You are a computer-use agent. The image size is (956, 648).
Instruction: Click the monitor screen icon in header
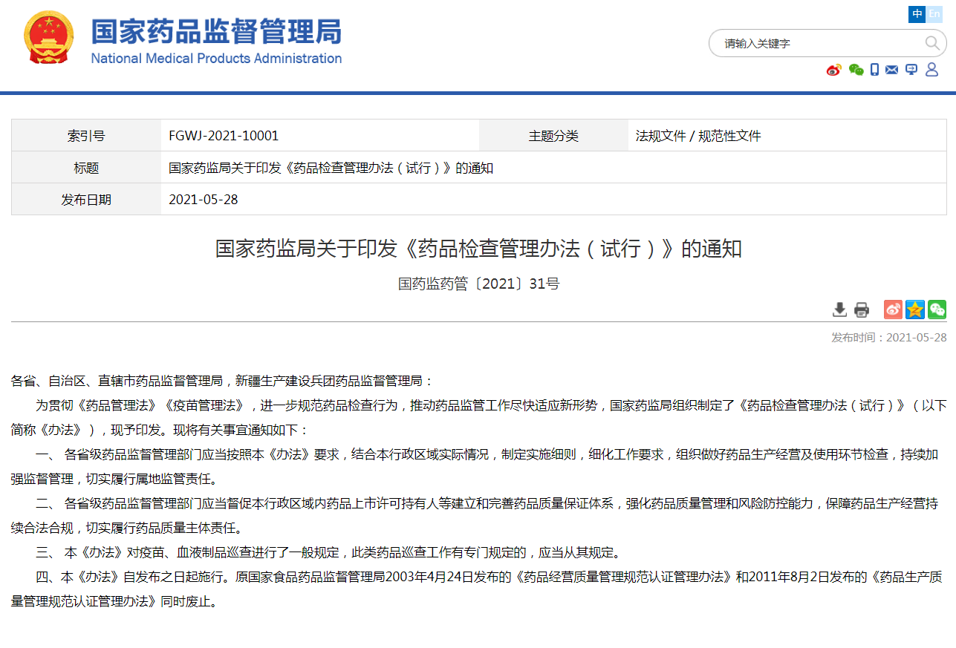[911, 70]
